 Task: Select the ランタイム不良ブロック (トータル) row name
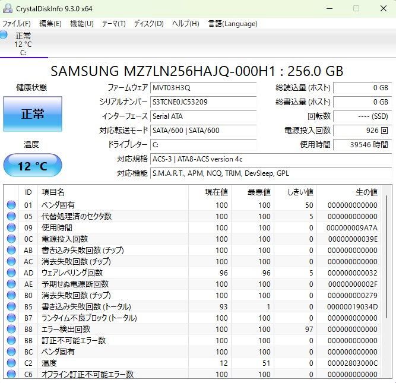[89, 318]
